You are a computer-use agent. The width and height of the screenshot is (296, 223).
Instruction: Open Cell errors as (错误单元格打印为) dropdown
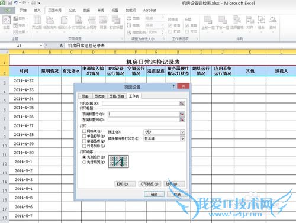coord(182,138)
